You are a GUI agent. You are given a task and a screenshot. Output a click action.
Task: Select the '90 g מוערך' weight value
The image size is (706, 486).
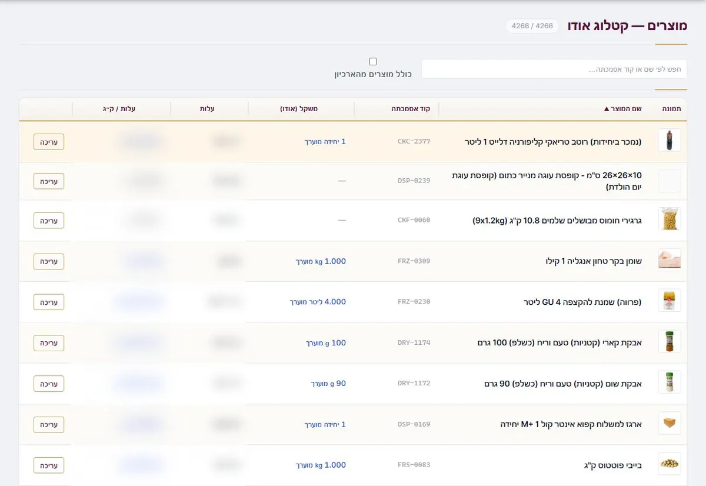pyautogui.click(x=329, y=384)
